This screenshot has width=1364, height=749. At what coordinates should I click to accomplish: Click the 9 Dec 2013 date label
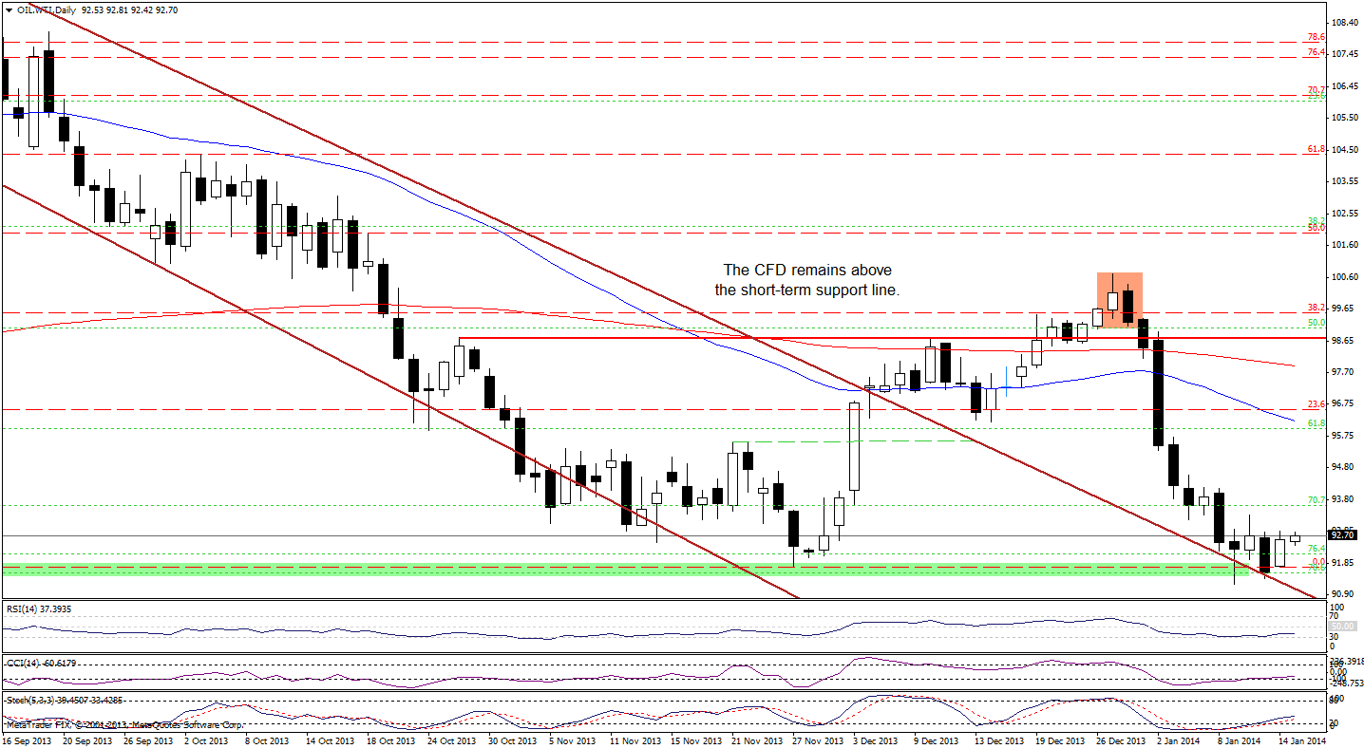tap(936, 740)
